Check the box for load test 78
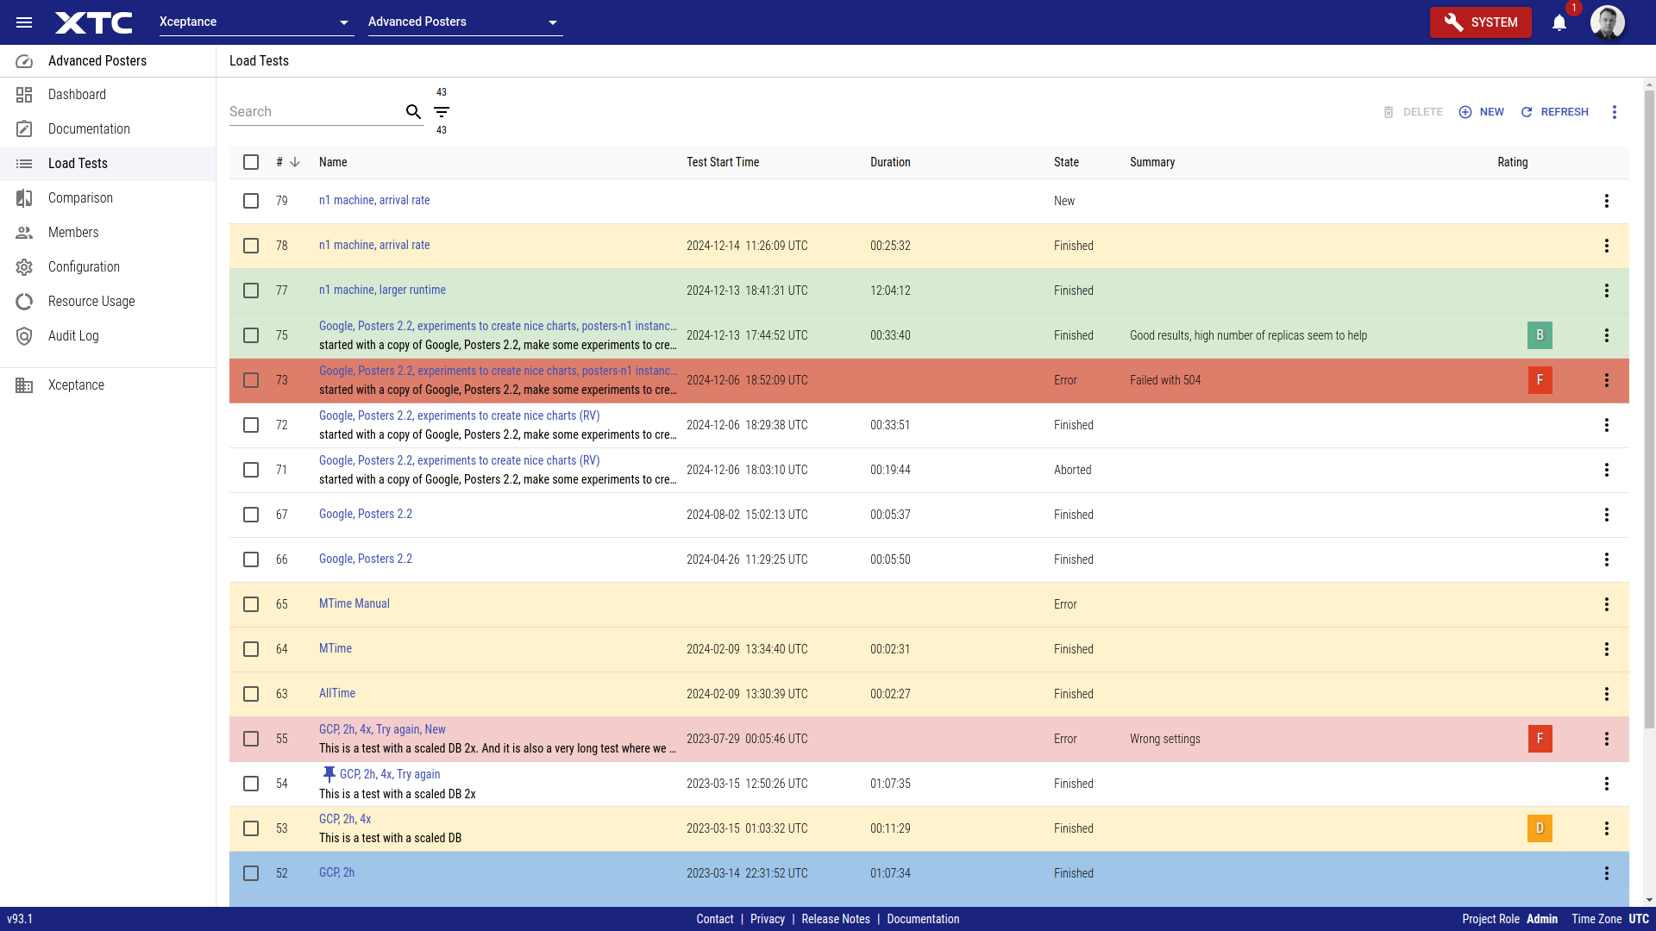 coord(251,246)
